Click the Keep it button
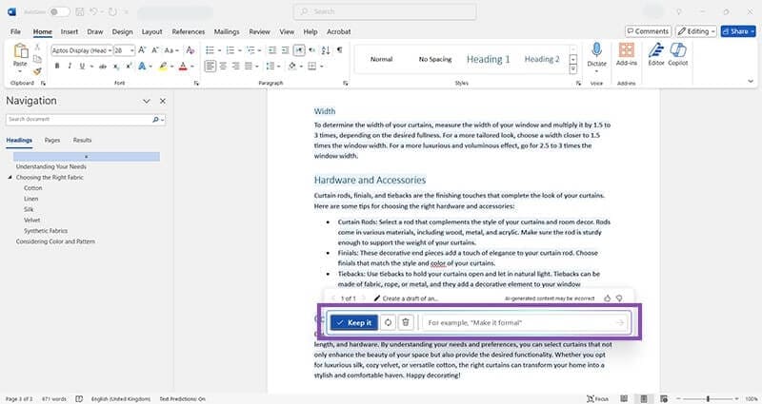The image size is (762, 404). point(353,323)
